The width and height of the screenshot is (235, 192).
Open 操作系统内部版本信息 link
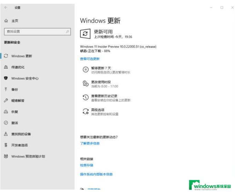tap(96, 174)
